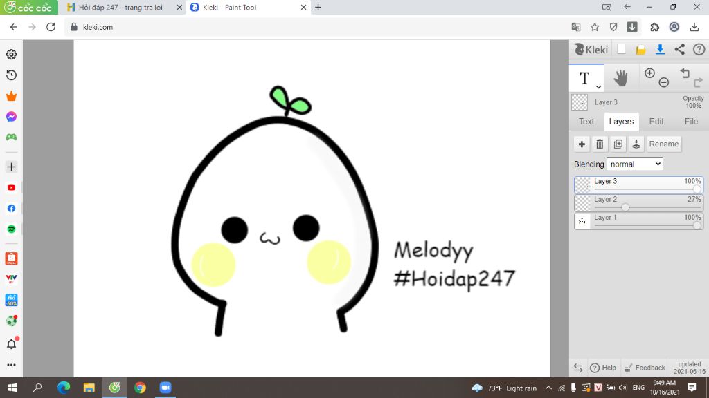
Task: Switch to the Edit tab
Action: (x=656, y=122)
